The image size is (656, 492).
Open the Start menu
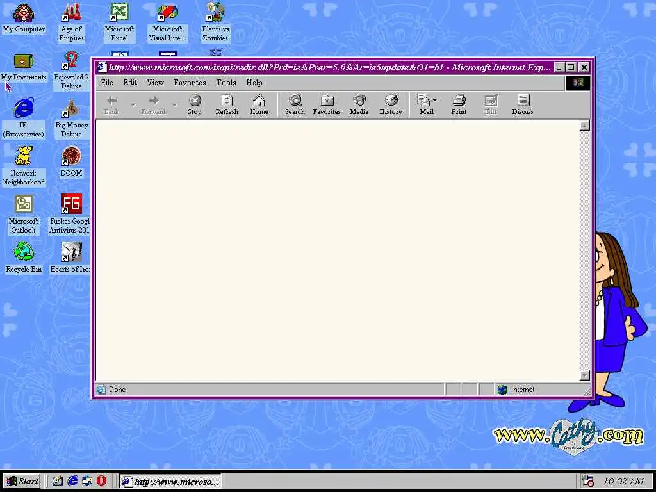click(22, 481)
